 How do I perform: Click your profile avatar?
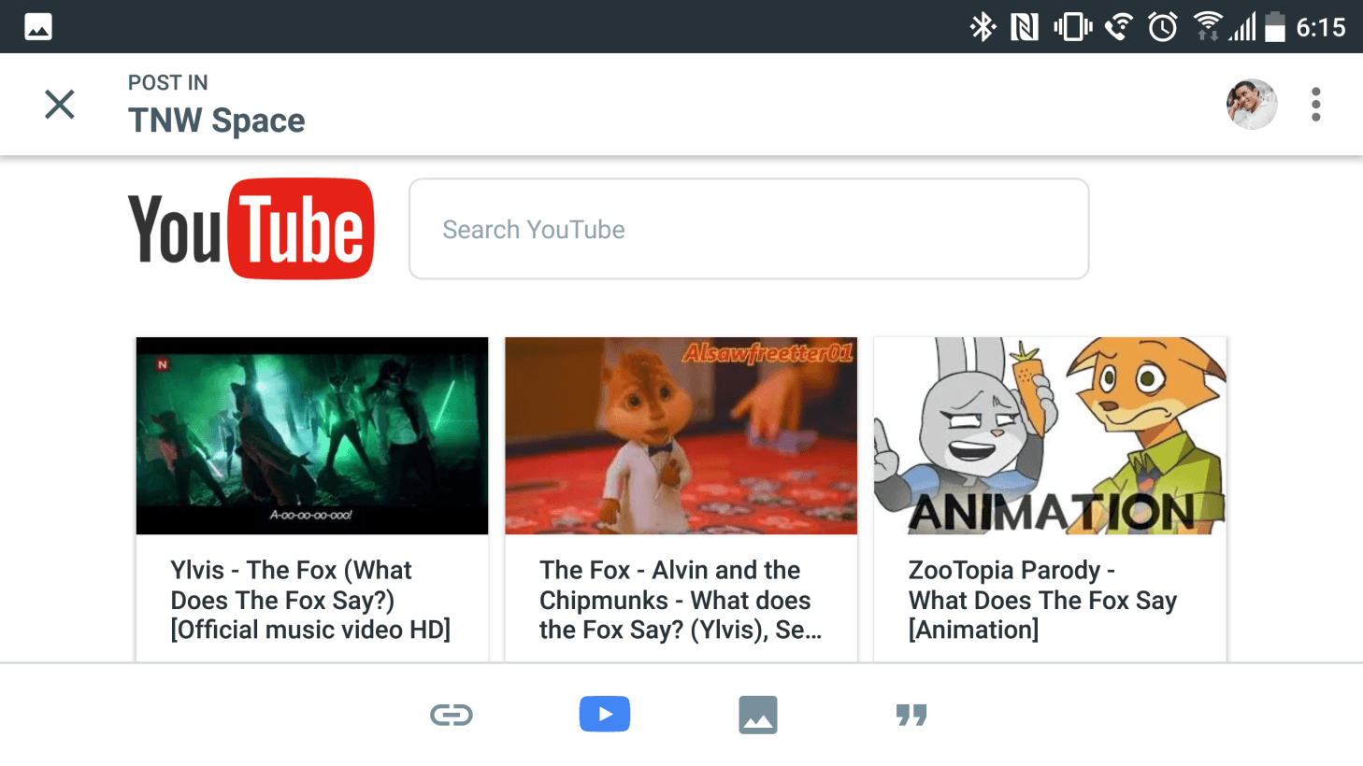coord(1252,105)
